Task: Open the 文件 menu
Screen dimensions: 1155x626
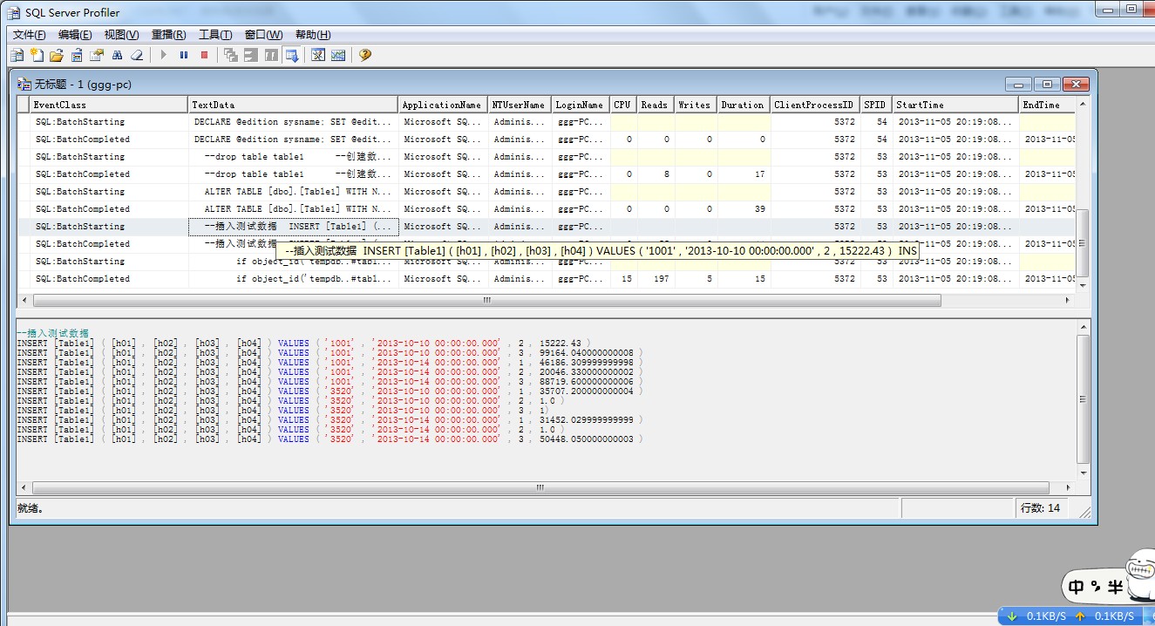Action: [x=27, y=34]
